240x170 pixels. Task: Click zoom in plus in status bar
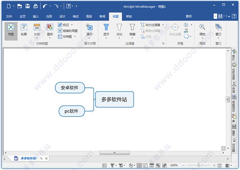pyautogui.click(x=214, y=166)
